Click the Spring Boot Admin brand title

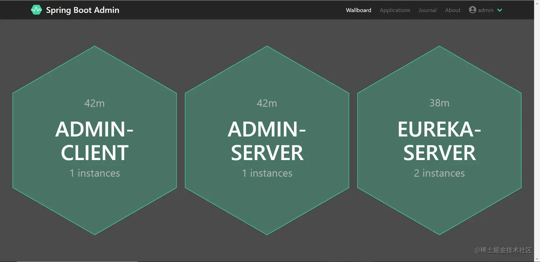click(82, 10)
